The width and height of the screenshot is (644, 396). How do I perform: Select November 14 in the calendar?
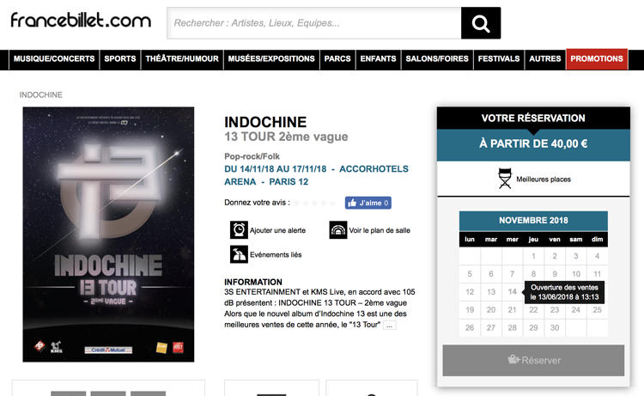coord(512,292)
